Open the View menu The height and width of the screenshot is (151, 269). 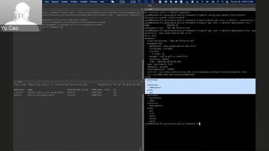coord(47,2)
